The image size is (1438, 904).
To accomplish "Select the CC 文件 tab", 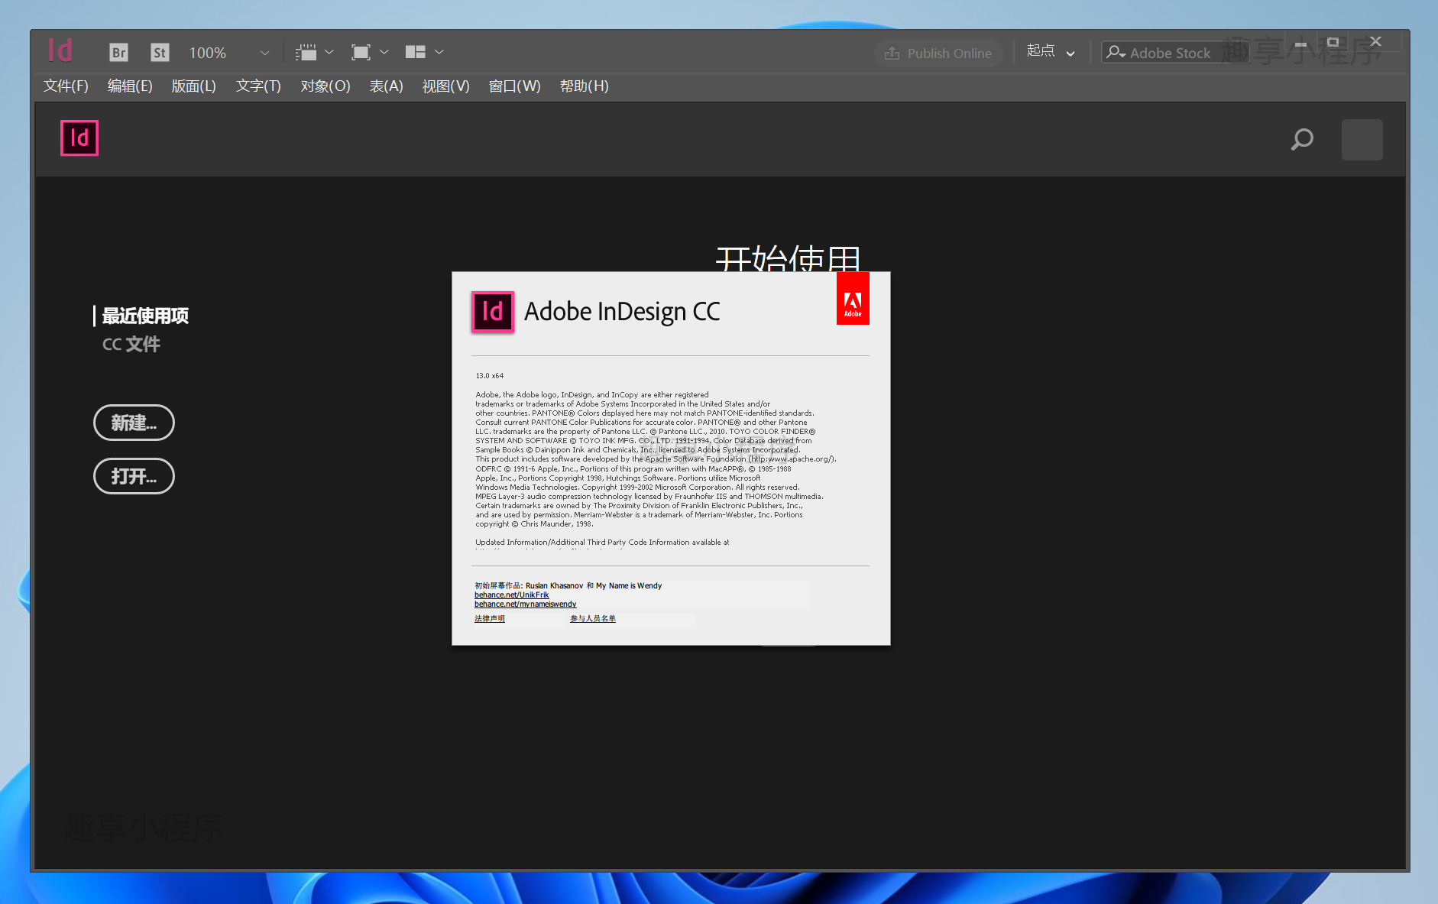I will click(x=131, y=344).
